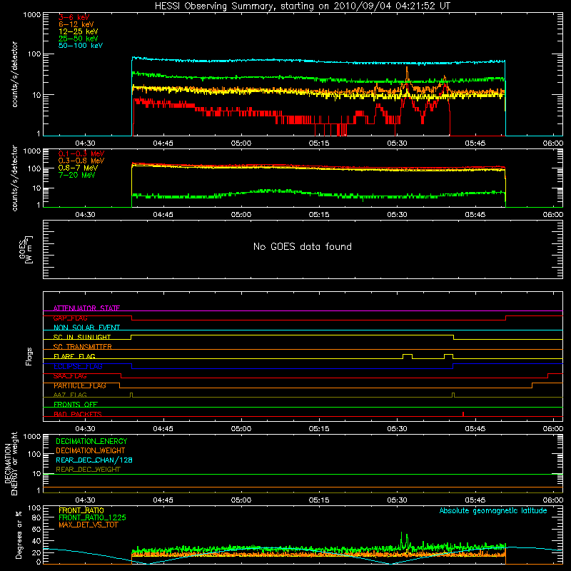The width and height of the screenshot is (571, 571).
Task: Click the DECIMATION_ENERGY legend label
Action: [x=91, y=441]
